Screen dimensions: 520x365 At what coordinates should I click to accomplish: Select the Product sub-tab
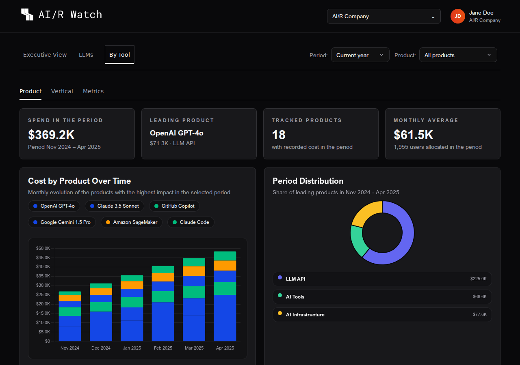pyautogui.click(x=30, y=91)
